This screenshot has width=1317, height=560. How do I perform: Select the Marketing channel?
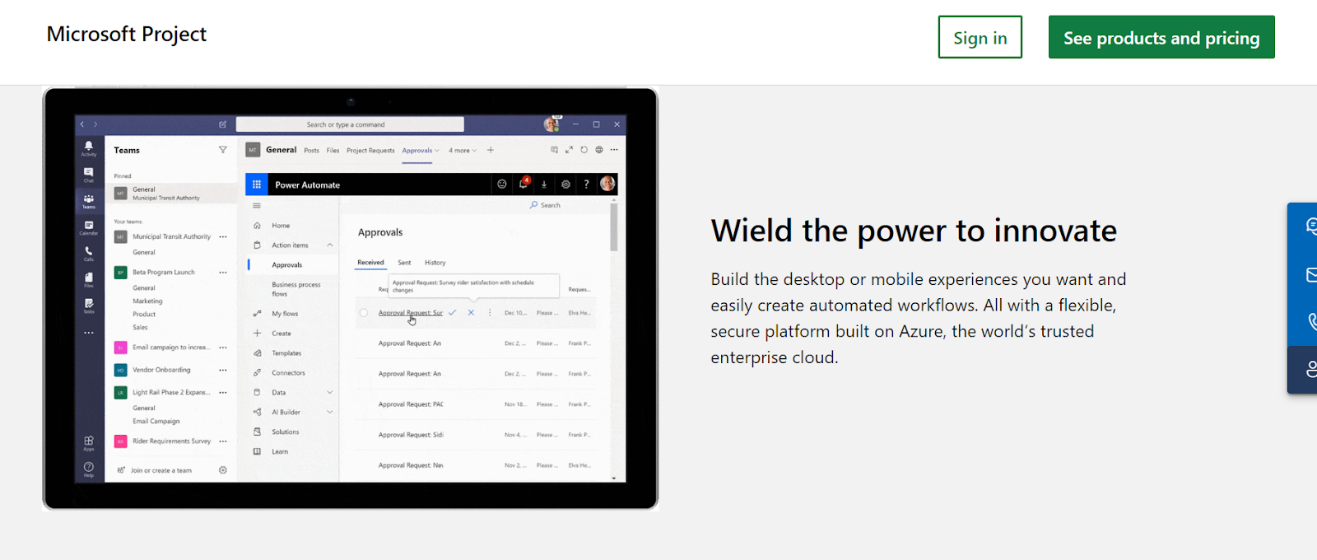pos(148,301)
